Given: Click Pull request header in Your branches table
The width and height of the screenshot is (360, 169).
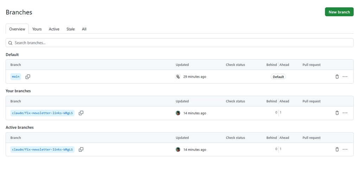Looking at the screenshot, I should tap(311, 101).
